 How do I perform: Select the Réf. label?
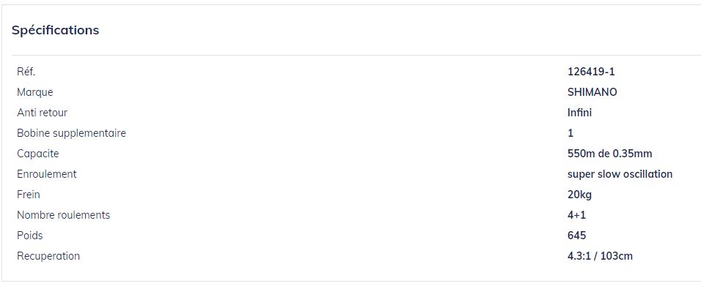click(26, 72)
